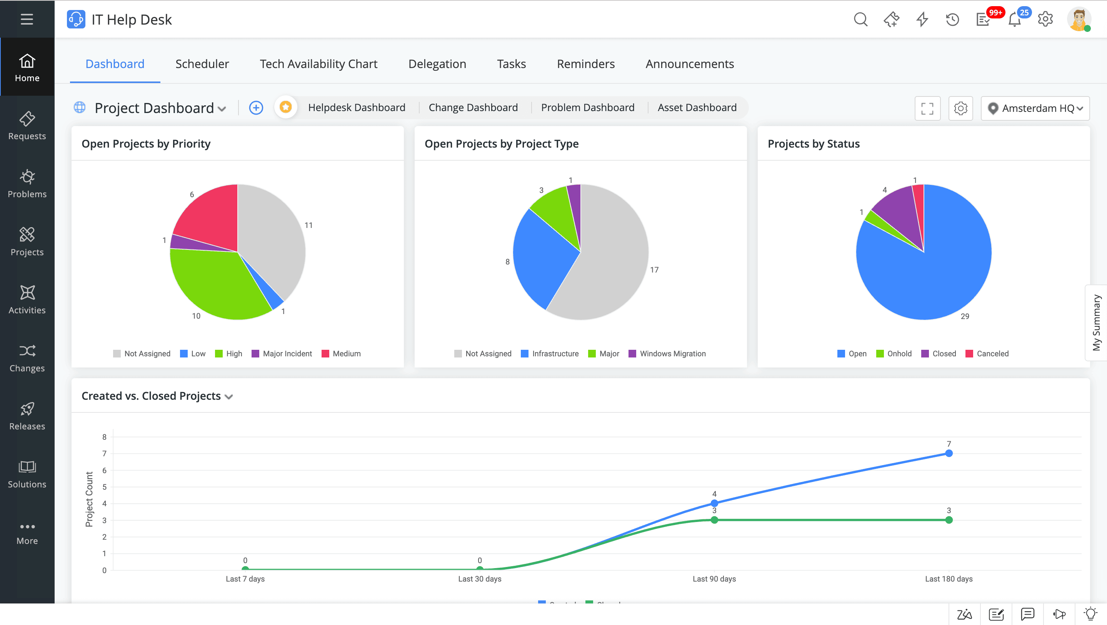
Task: Expand Created vs. Closed Projects dropdown
Action: pyautogui.click(x=228, y=396)
